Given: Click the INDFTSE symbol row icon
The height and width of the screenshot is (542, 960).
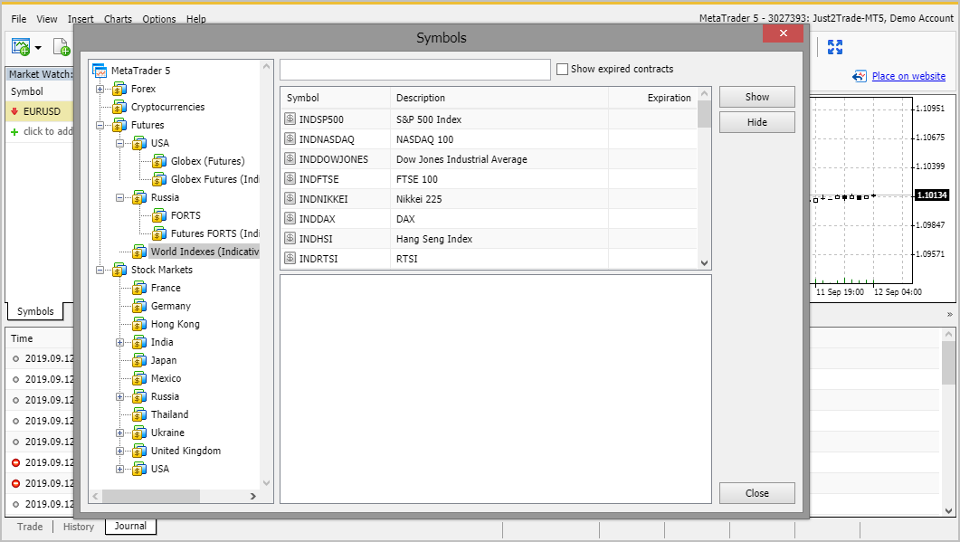Looking at the screenshot, I should (x=290, y=179).
